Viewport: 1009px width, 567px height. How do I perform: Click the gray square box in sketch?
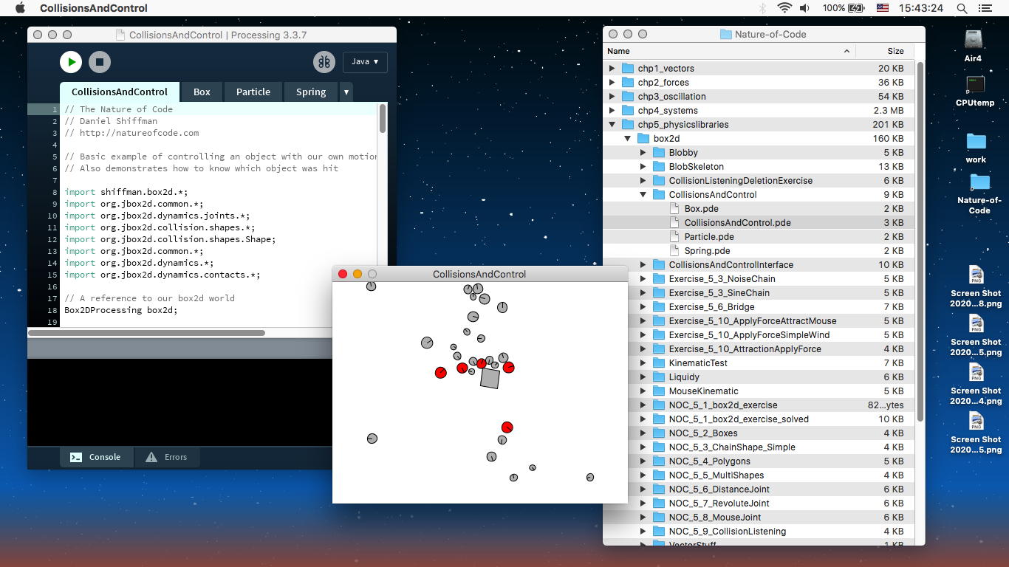(x=490, y=378)
